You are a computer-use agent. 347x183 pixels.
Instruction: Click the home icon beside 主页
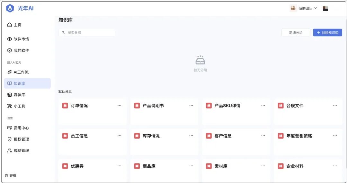point(9,25)
